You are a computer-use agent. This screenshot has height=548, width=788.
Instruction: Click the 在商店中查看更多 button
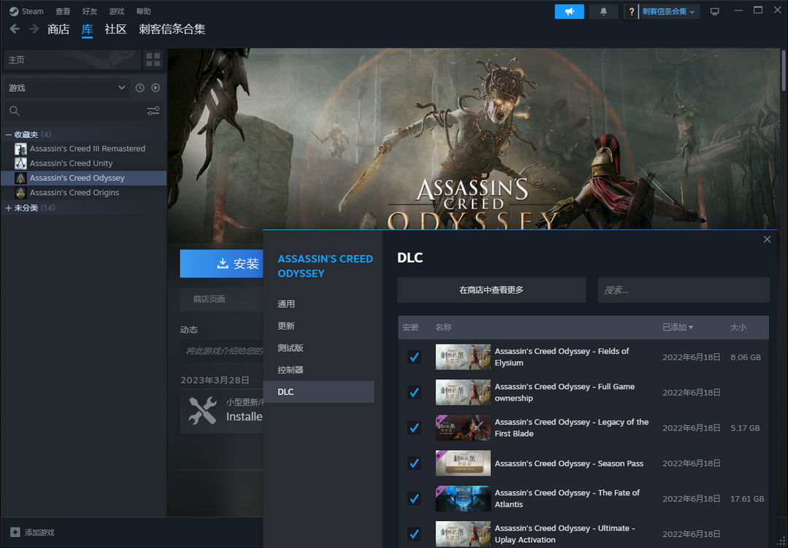(x=491, y=290)
